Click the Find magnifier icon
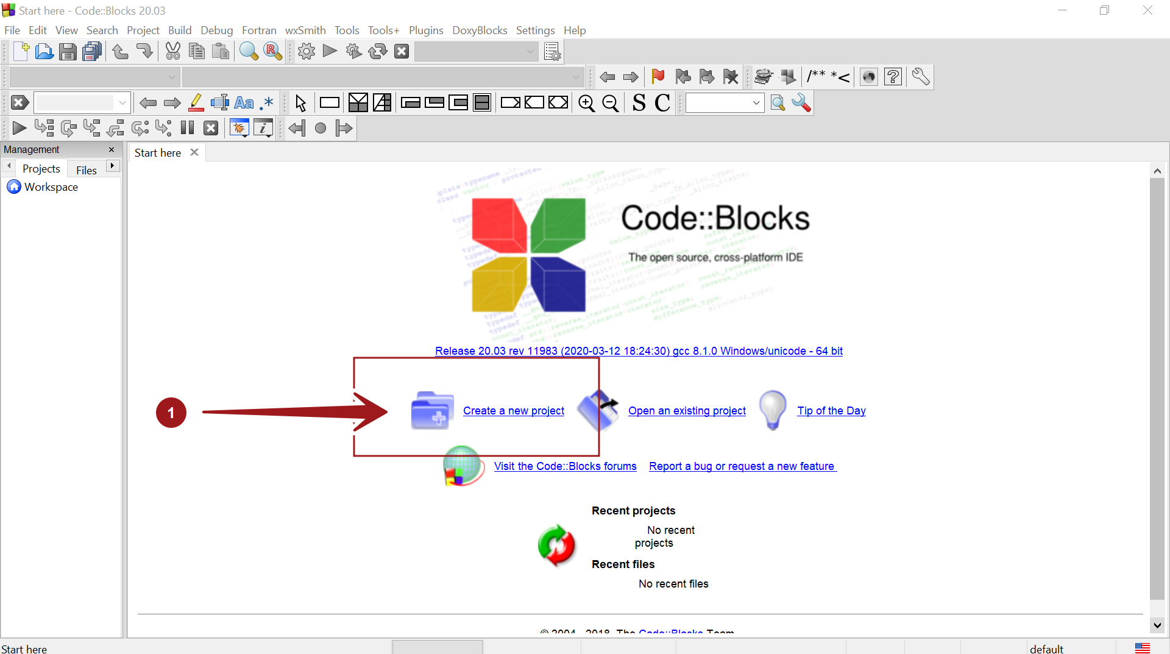 coord(249,52)
